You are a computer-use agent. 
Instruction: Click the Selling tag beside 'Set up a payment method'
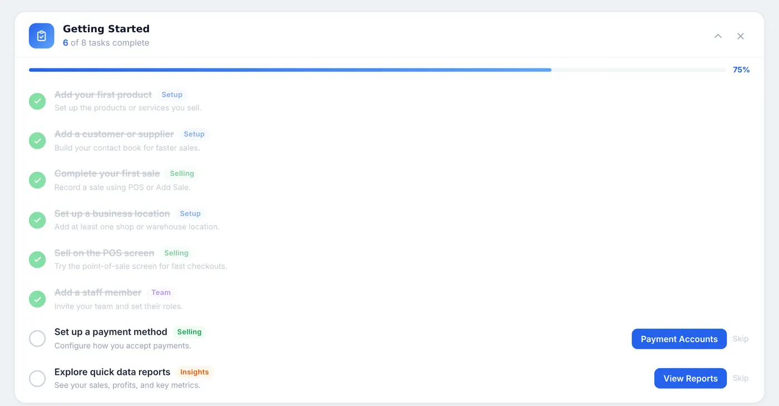tap(189, 332)
